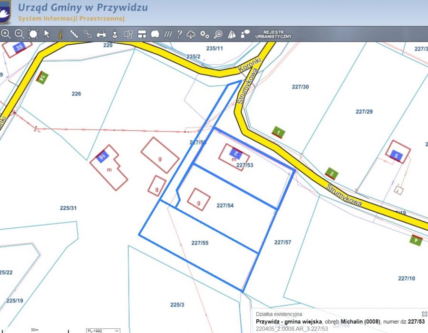The height and width of the screenshot is (333, 428).
Task: Click green address marker 1
Action: [x=278, y=132]
